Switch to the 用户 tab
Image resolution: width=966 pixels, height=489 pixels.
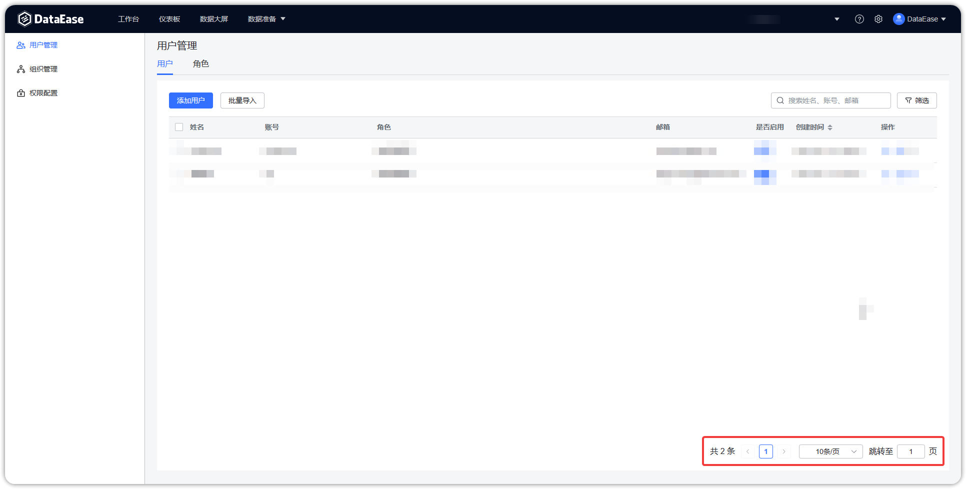coord(165,64)
